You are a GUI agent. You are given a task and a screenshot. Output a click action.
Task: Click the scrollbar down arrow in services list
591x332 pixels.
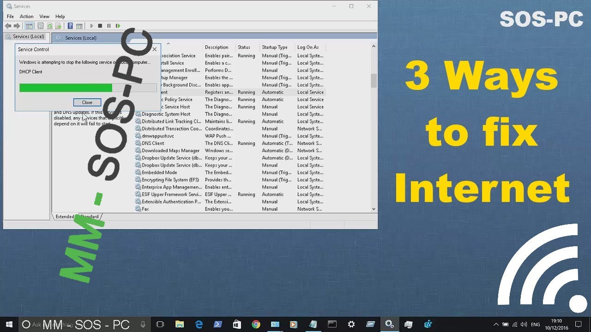tap(374, 209)
